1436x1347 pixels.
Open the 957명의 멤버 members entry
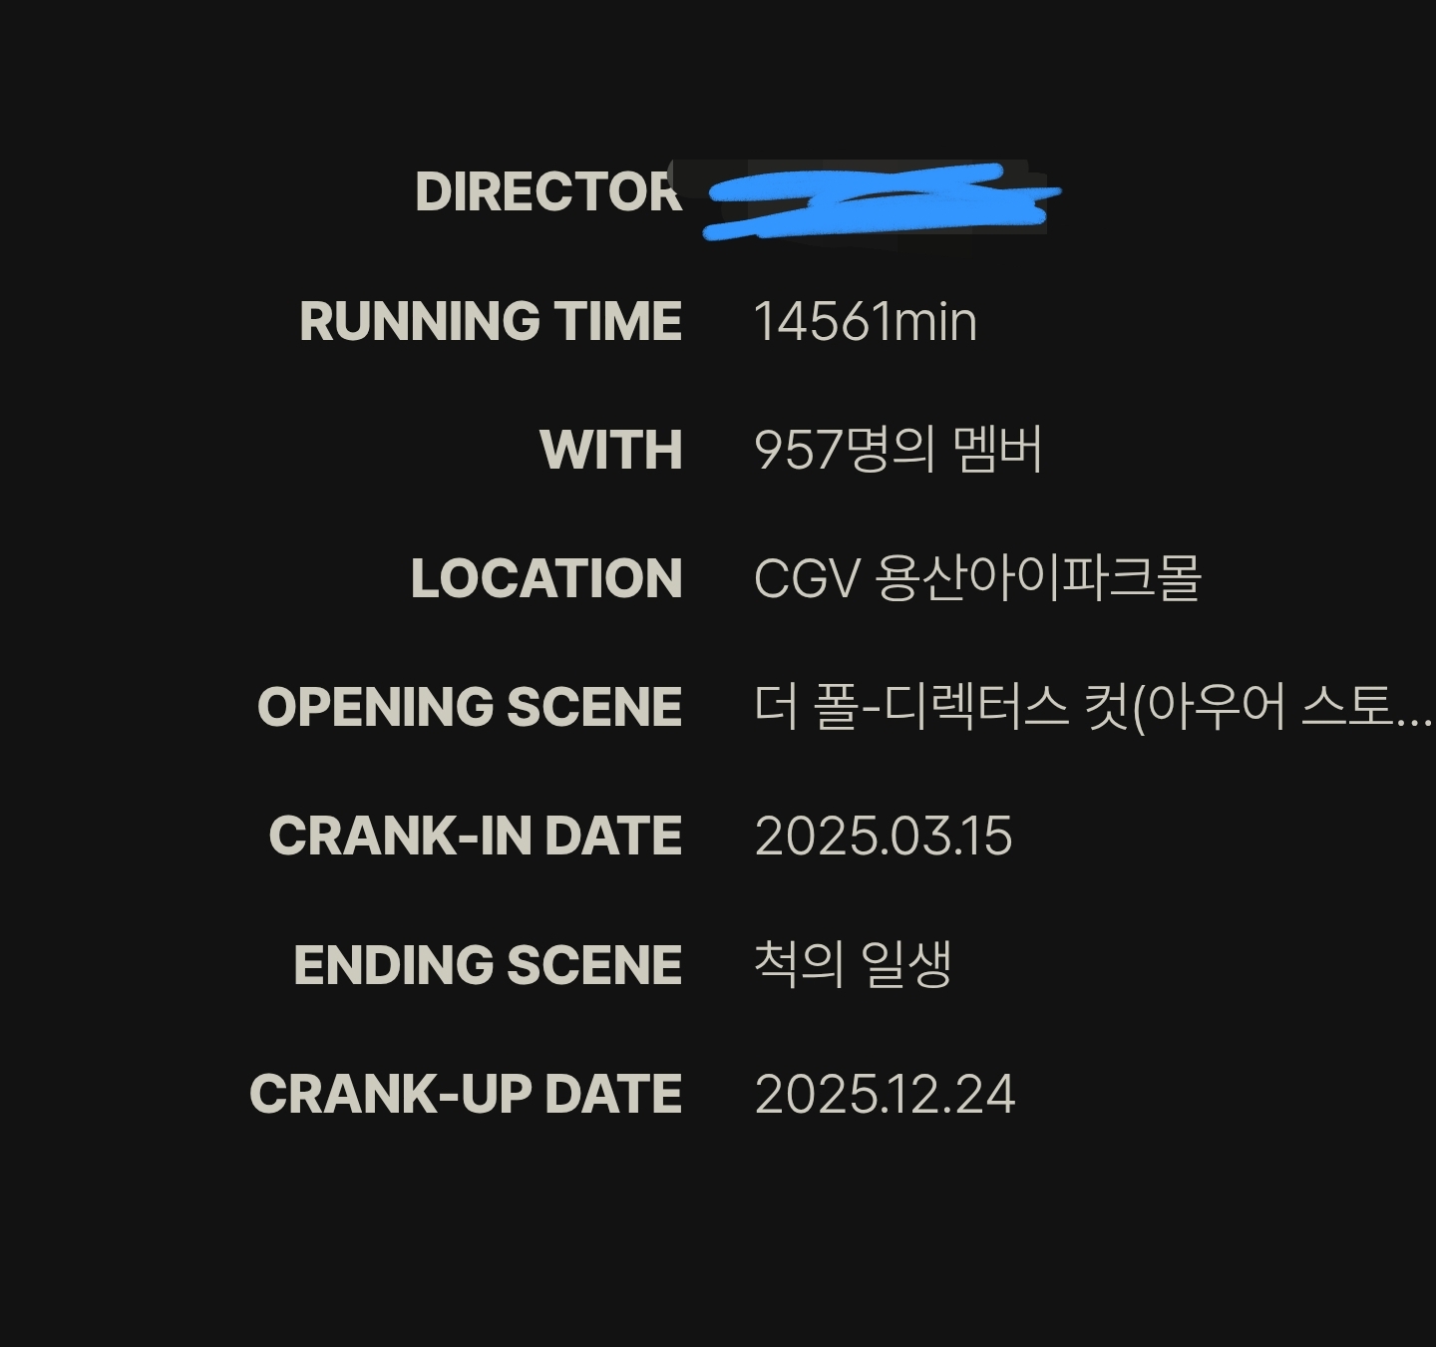897,450
